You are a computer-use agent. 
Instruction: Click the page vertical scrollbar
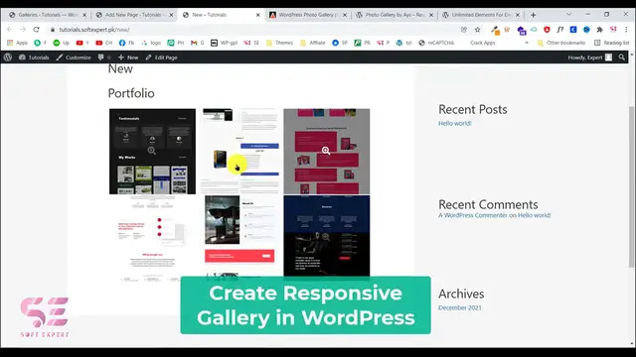pyautogui.click(x=631, y=186)
